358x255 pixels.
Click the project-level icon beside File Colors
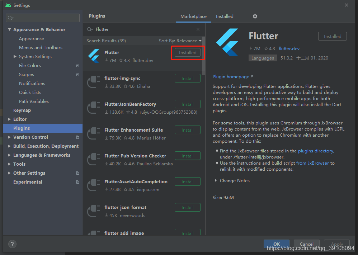(x=77, y=66)
